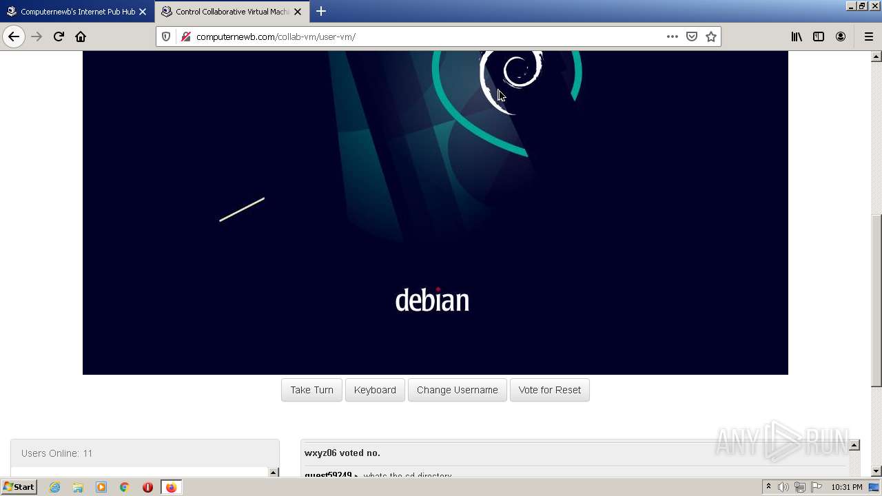The height and width of the screenshot is (496, 882).
Task: Click the page's vertical scrollbar thumb
Action: [x=876, y=301]
